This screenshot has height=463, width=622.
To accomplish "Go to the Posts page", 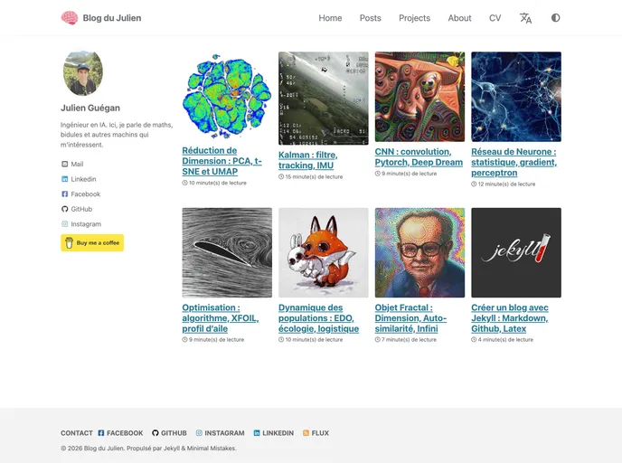I will click(x=370, y=18).
